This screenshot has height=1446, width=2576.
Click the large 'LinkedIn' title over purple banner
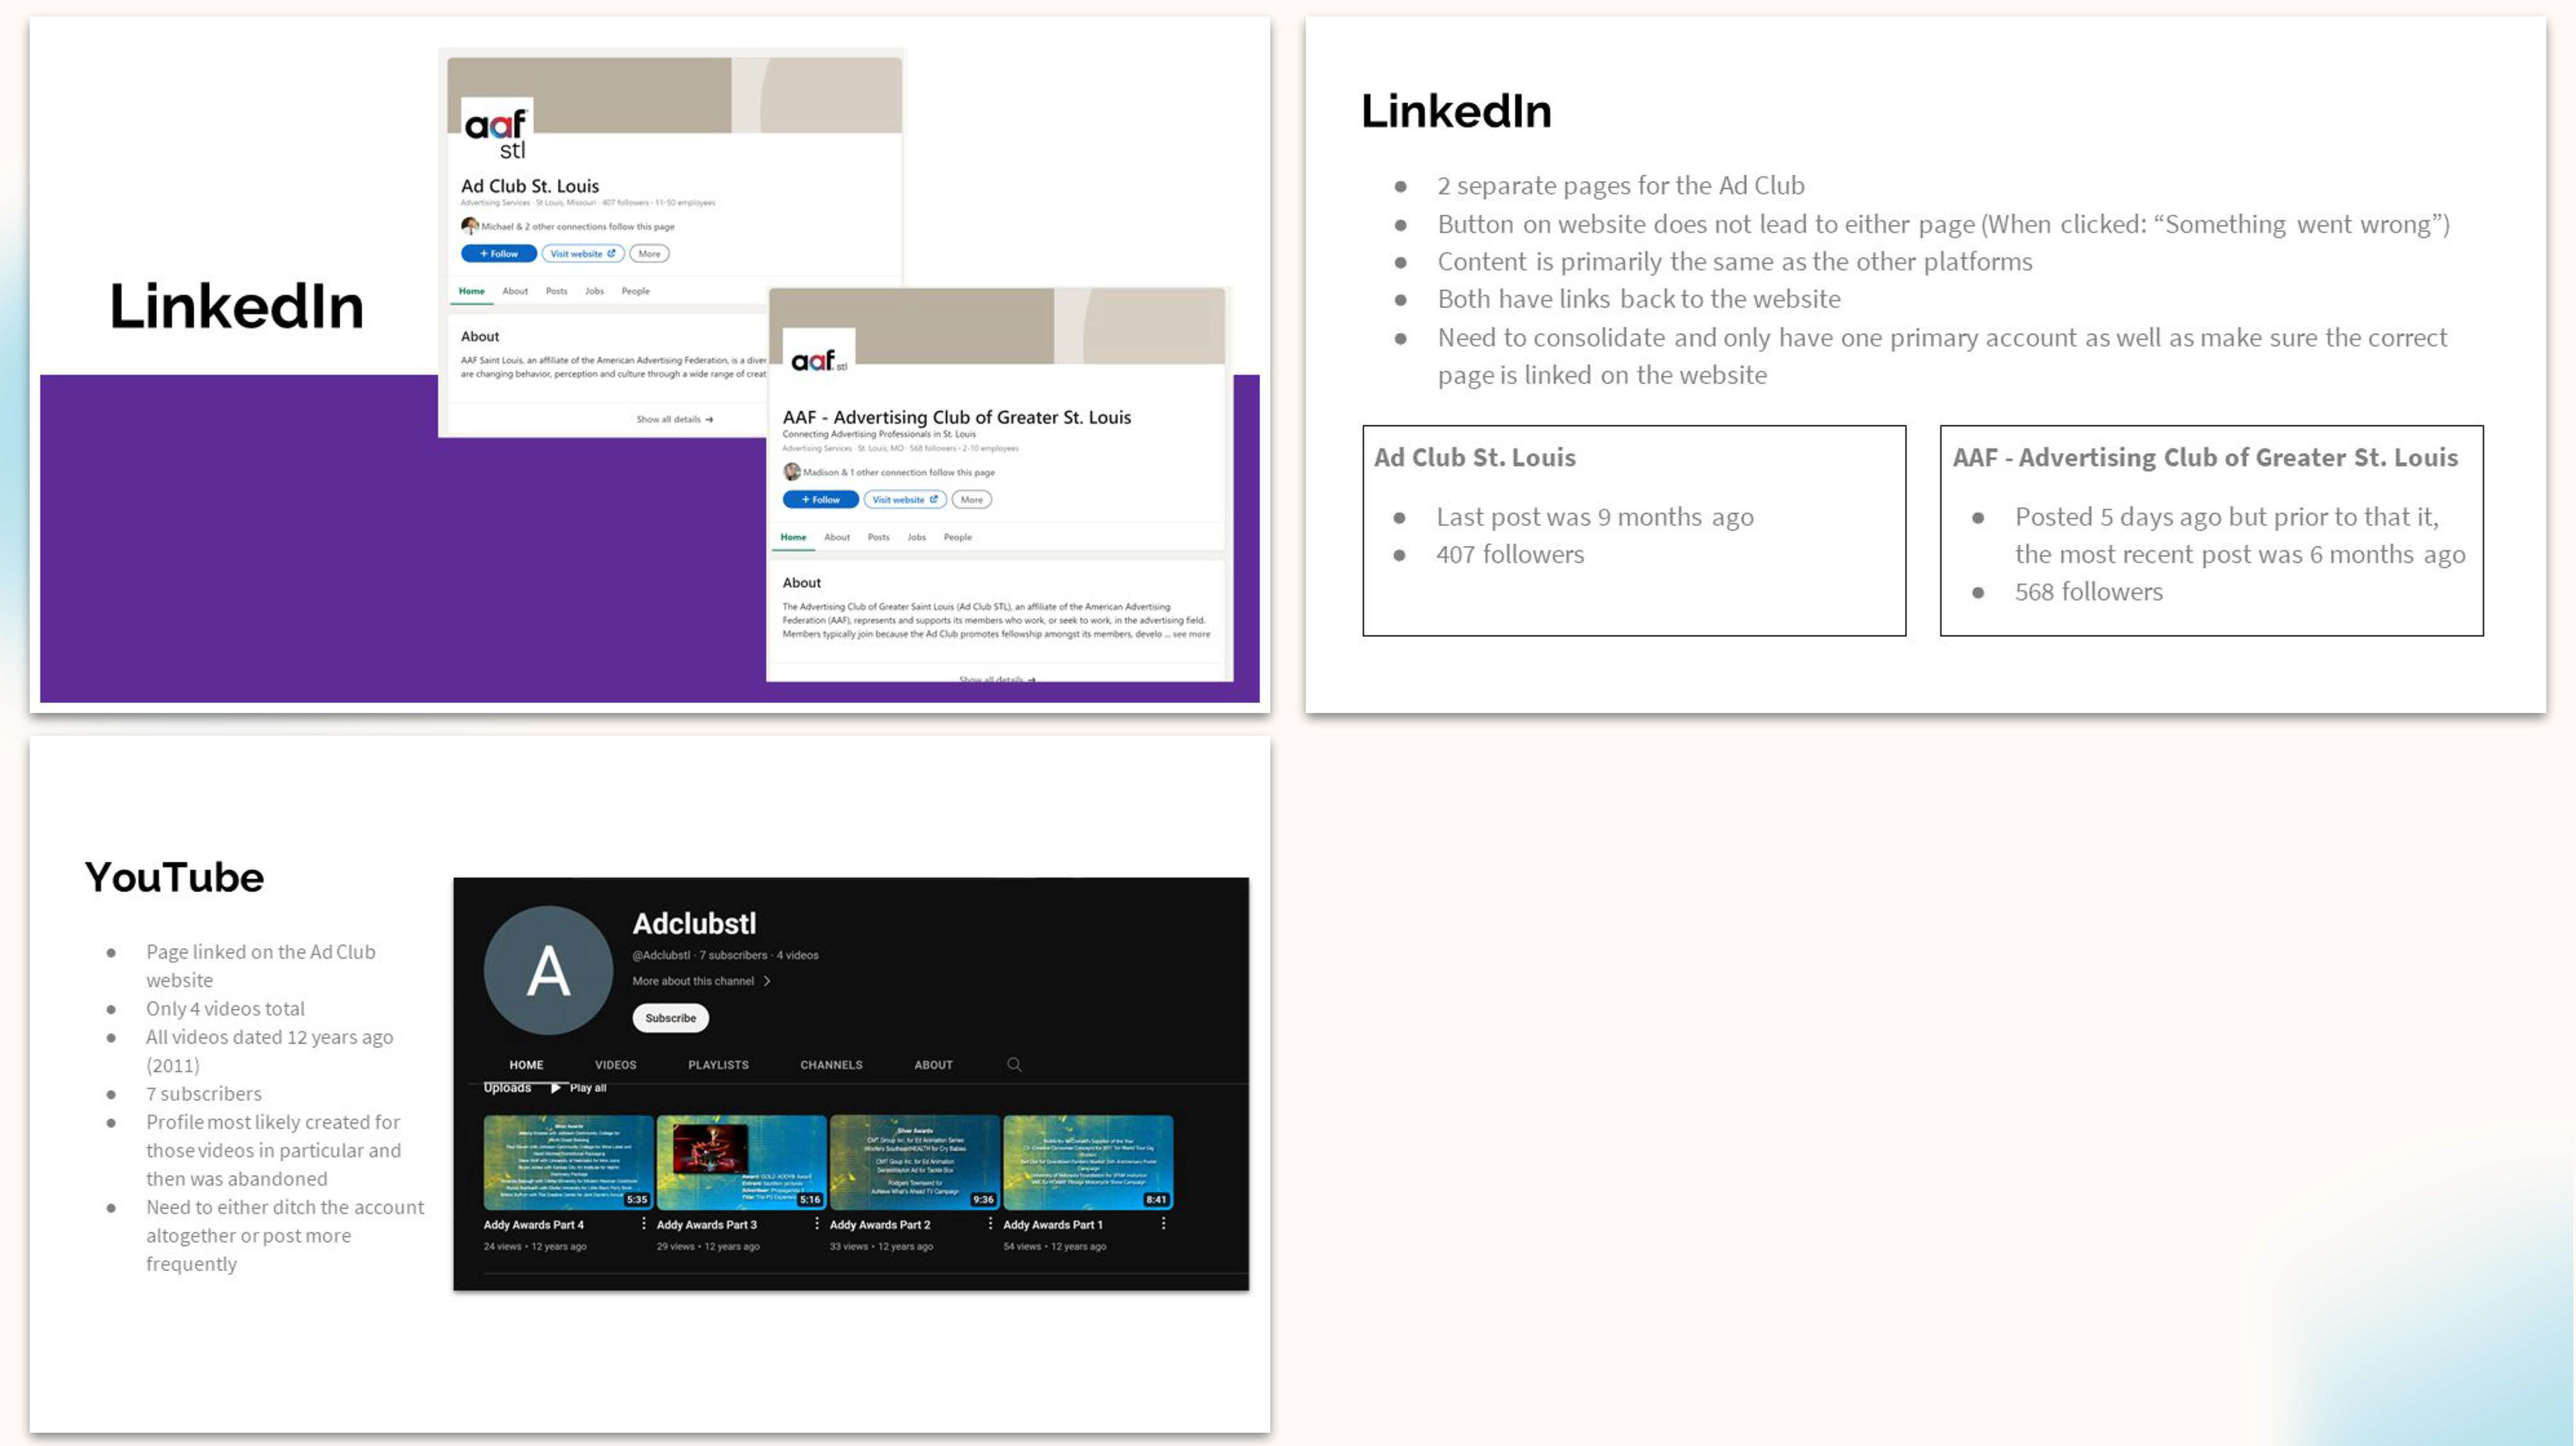tap(236, 306)
